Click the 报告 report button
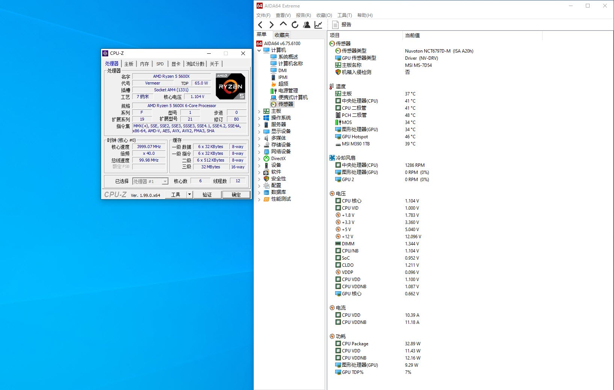614x390 pixels. coord(342,25)
